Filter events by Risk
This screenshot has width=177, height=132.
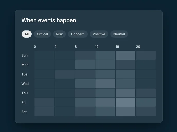[x=59, y=34]
